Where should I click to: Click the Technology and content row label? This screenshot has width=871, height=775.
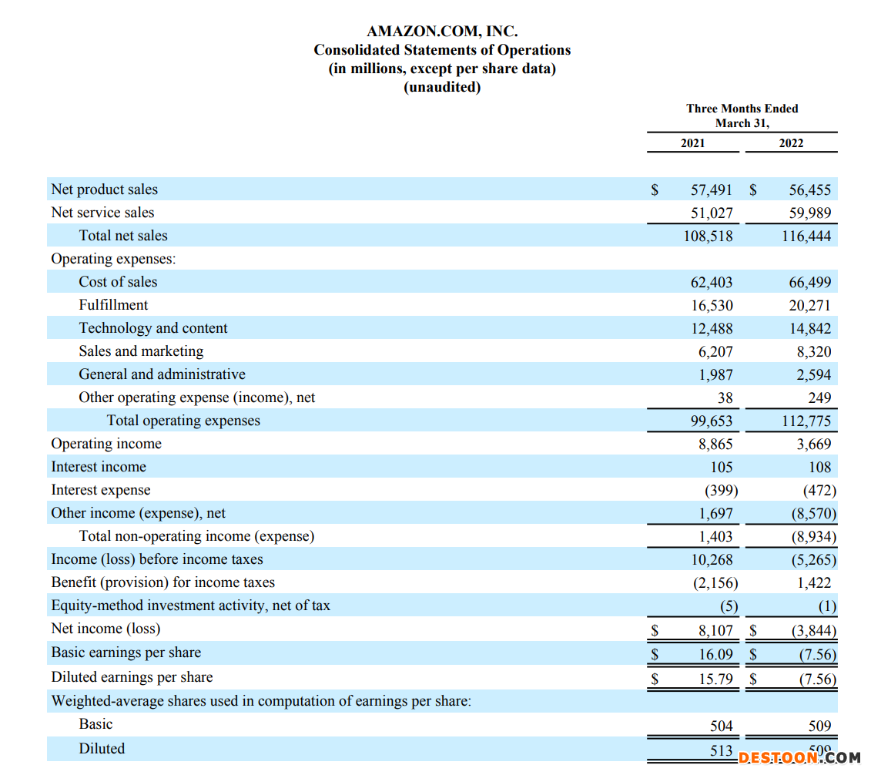(x=153, y=328)
